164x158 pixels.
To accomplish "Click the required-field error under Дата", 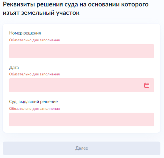I will (34, 74).
